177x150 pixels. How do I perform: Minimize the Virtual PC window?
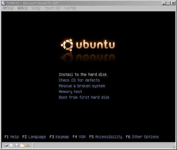[164, 3]
